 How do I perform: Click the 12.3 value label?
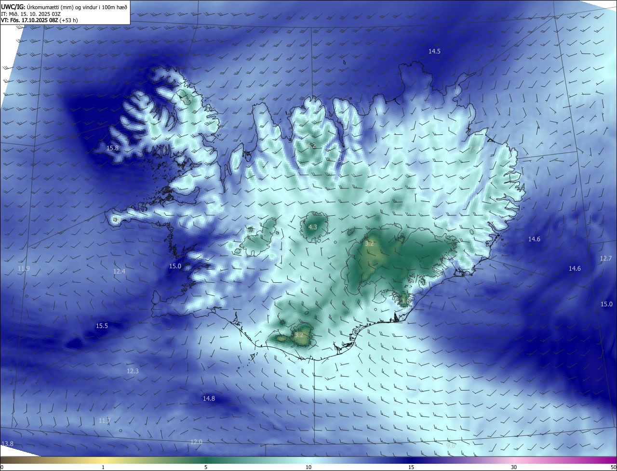coord(133,371)
